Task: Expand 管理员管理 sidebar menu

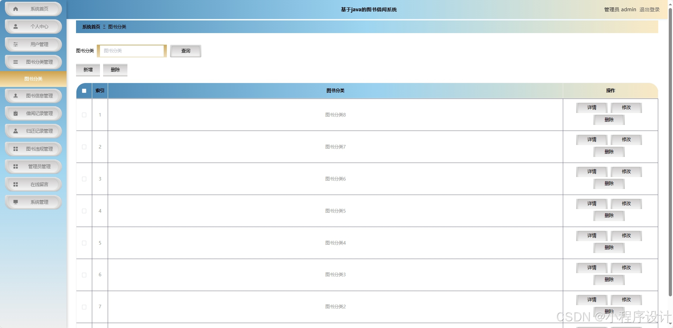Action: 33,166
